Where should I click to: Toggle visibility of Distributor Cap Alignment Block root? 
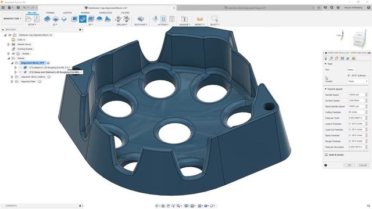click(x=10, y=35)
